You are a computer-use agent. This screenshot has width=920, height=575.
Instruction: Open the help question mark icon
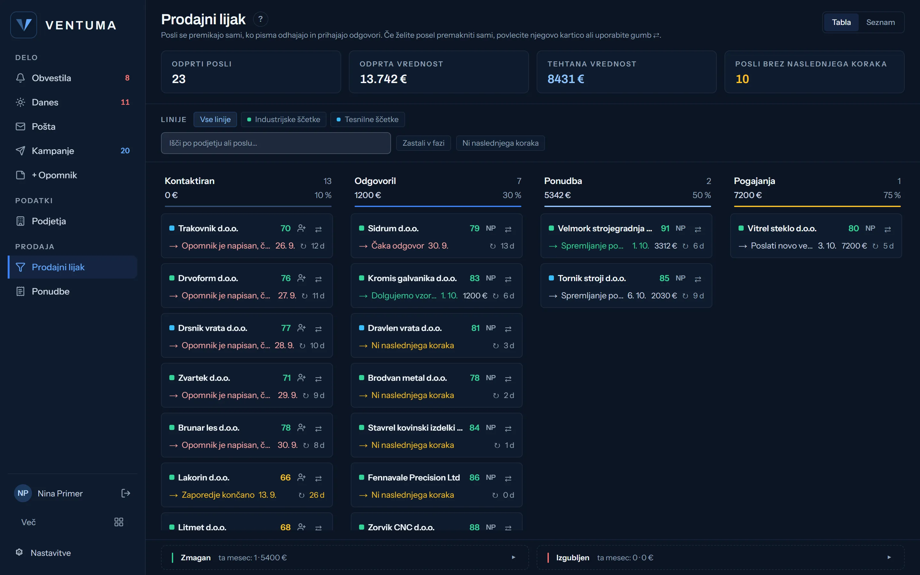260,19
